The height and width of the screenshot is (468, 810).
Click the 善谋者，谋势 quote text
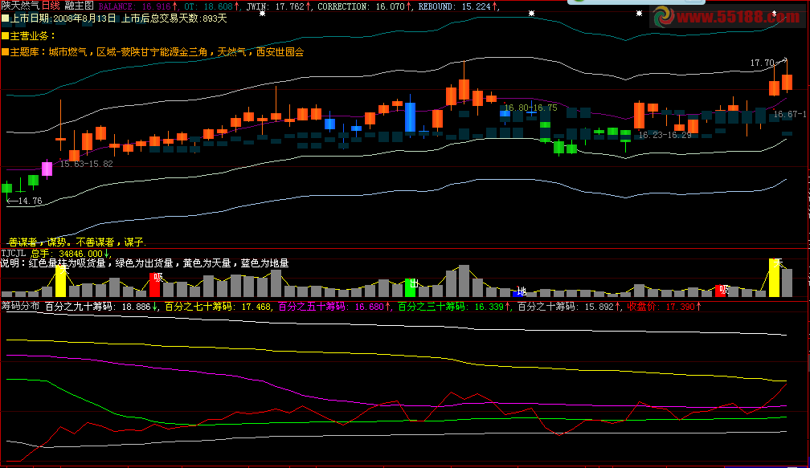77,242
